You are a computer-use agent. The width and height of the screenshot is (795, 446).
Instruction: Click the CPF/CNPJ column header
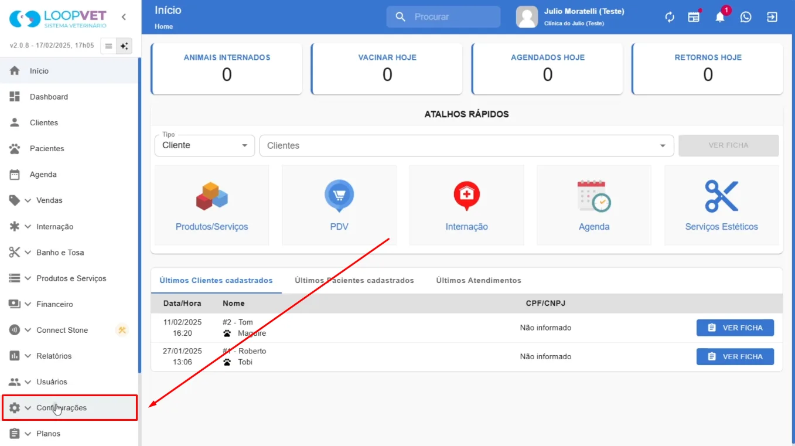[x=545, y=304]
